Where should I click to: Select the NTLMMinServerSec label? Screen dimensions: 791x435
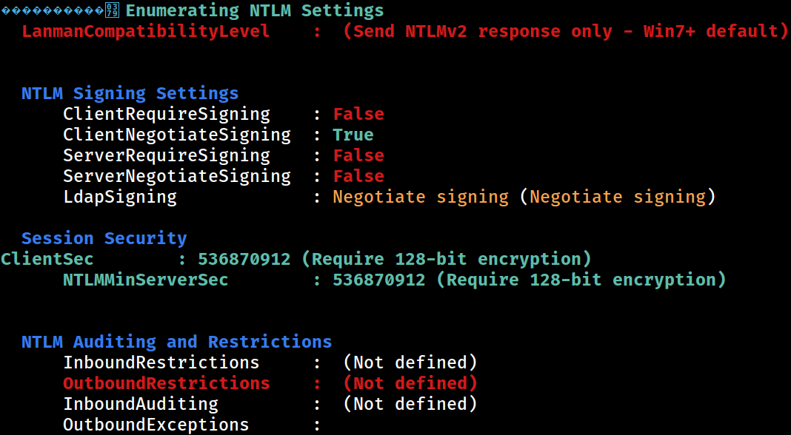(146, 279)
